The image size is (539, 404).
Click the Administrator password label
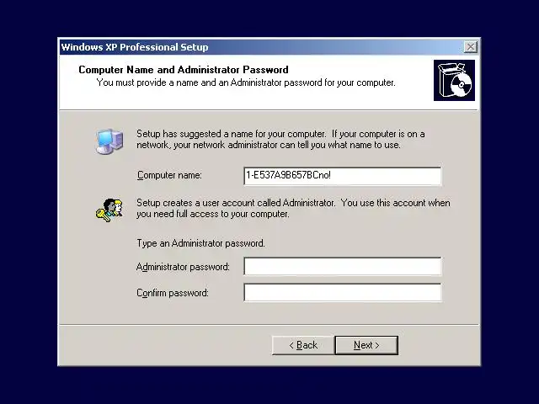coord(183,267)
